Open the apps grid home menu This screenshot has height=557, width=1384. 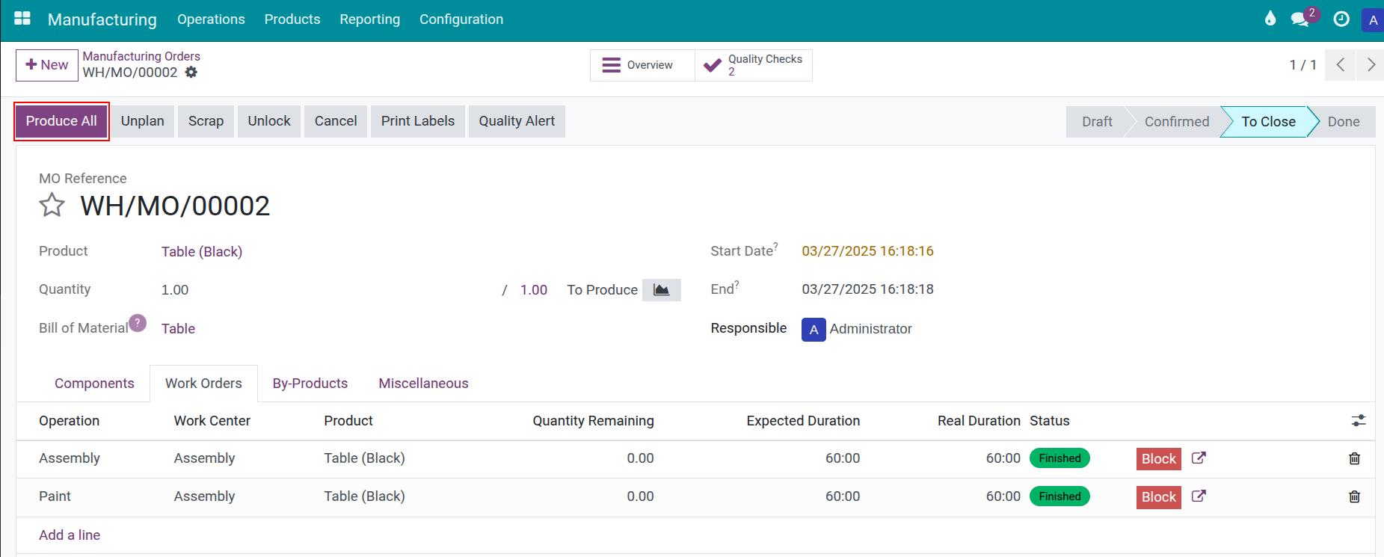click(x=22, y=19)
